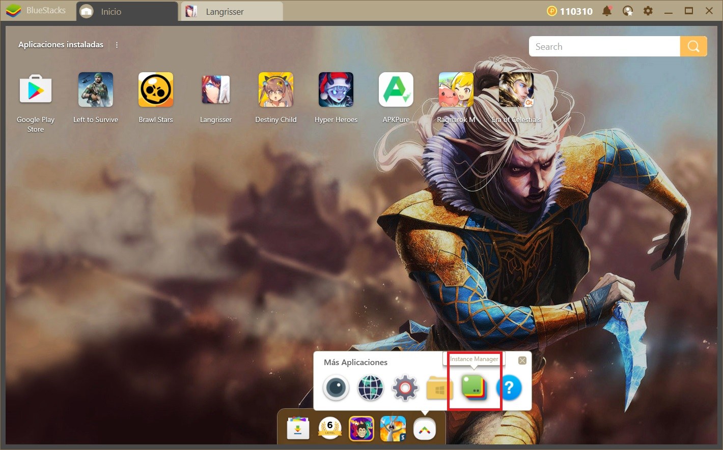The height and width of the screenshot is (450, 723).
Task: Toggle the more apps dock button
Action: point(425,430)
